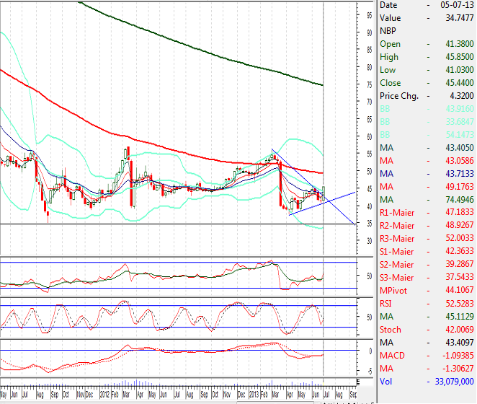Click the Date value 05-07-13
Screen dimensions: 477x404
click(x=456, y=5)
